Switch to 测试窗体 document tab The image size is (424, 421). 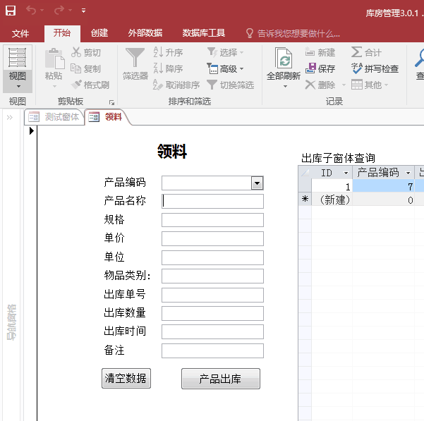[x=54, y=117]
